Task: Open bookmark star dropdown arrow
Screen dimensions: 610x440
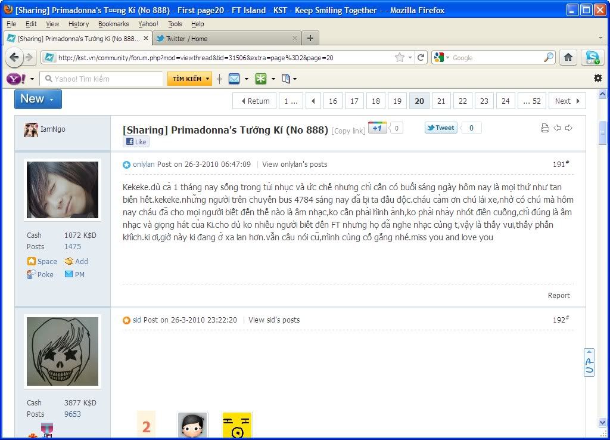Action: pyautogui.click(x=410, y=58)
